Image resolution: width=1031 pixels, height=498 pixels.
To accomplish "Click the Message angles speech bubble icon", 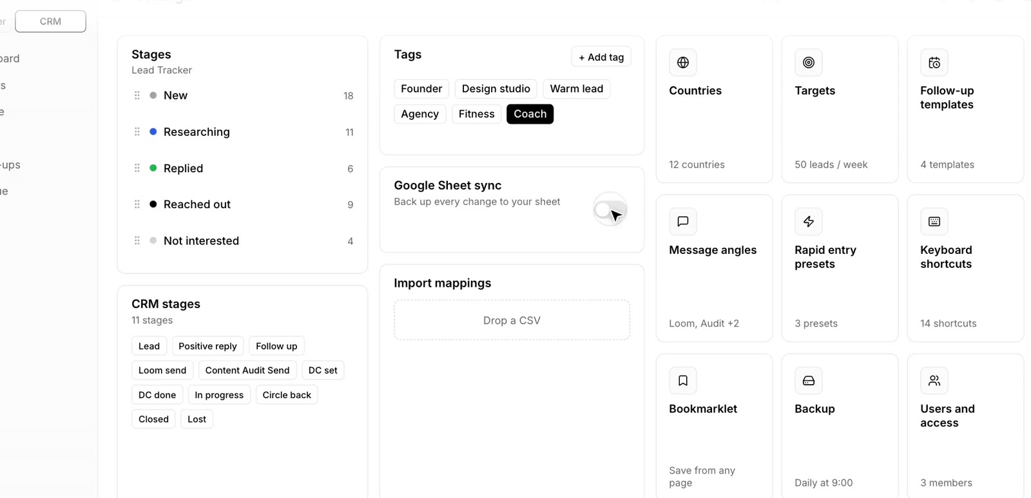I will pyautogui.click(x=683, y=222).
